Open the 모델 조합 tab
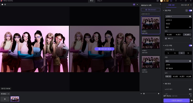 tap(171, 5)
